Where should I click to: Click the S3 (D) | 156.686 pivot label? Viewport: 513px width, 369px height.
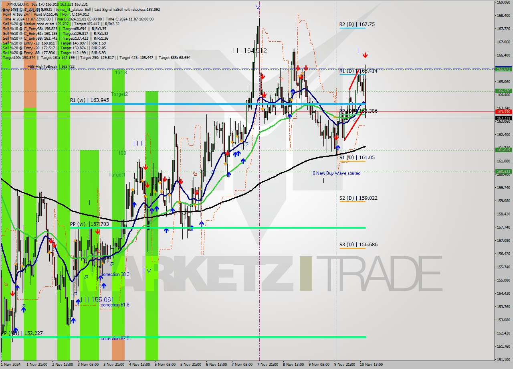(358, 245)
